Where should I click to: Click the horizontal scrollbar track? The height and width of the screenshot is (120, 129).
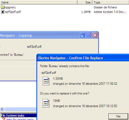tap(20, 109)
